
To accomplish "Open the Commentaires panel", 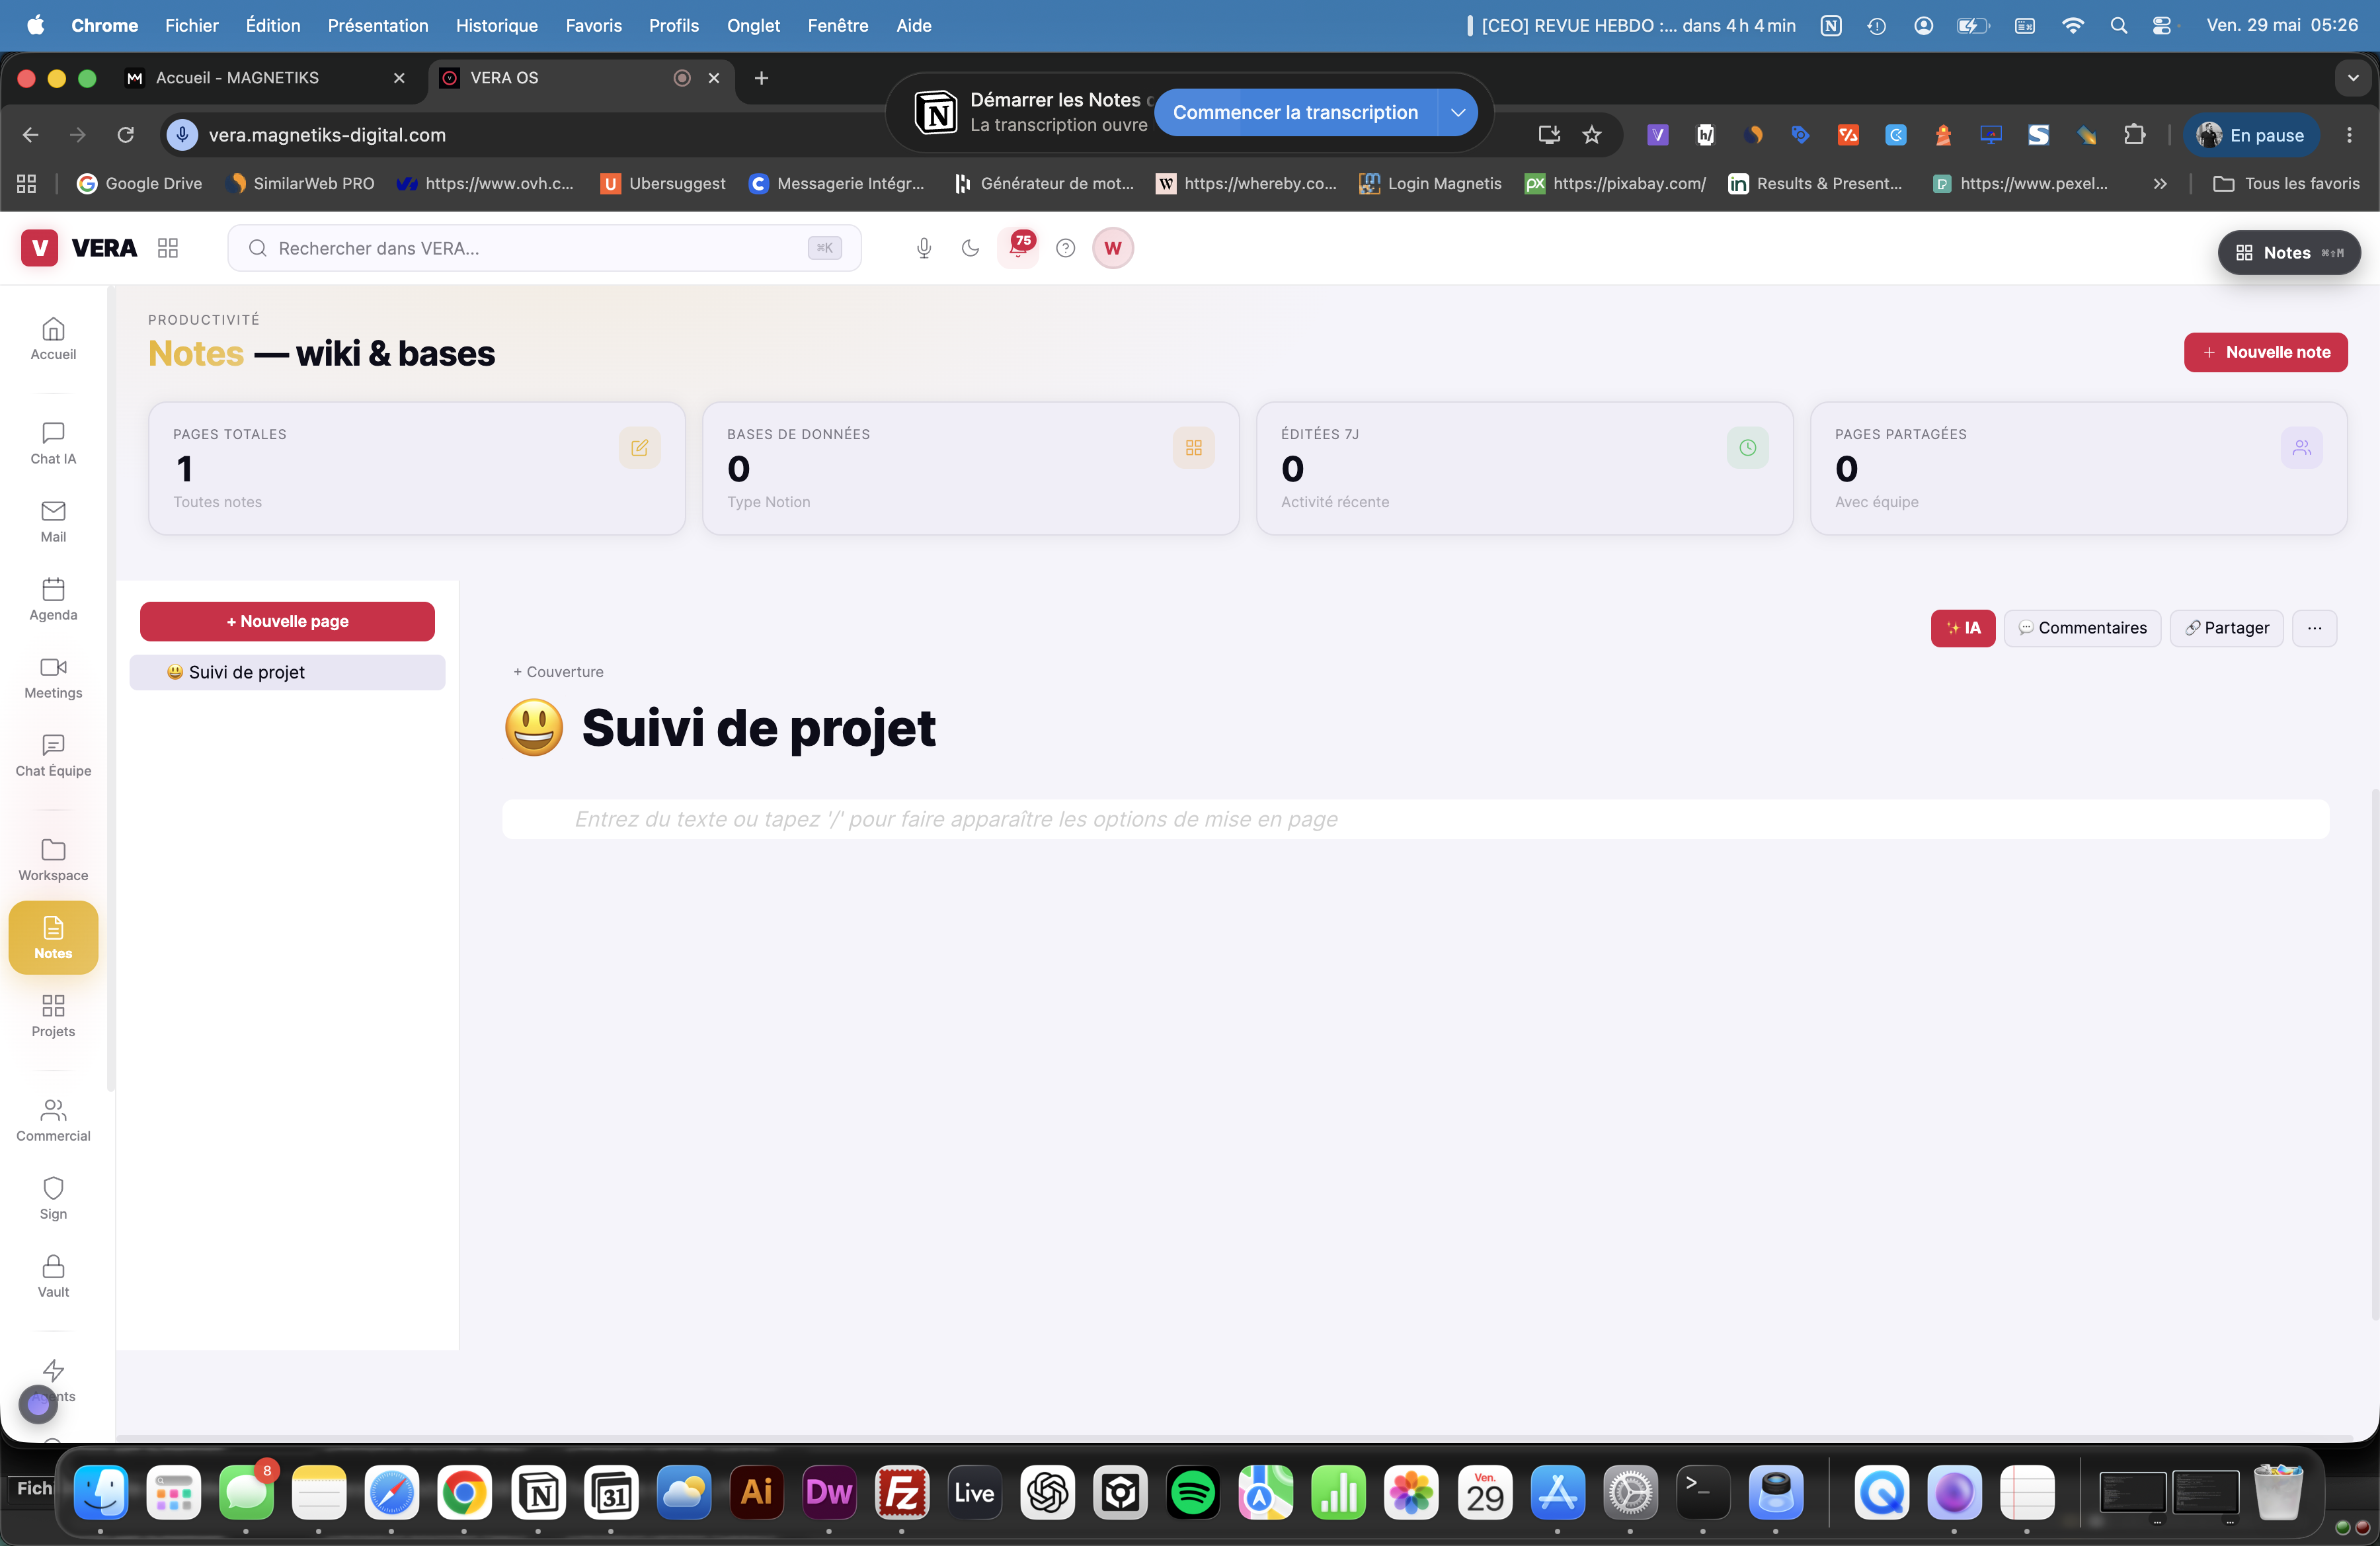I will [2082, 628].
